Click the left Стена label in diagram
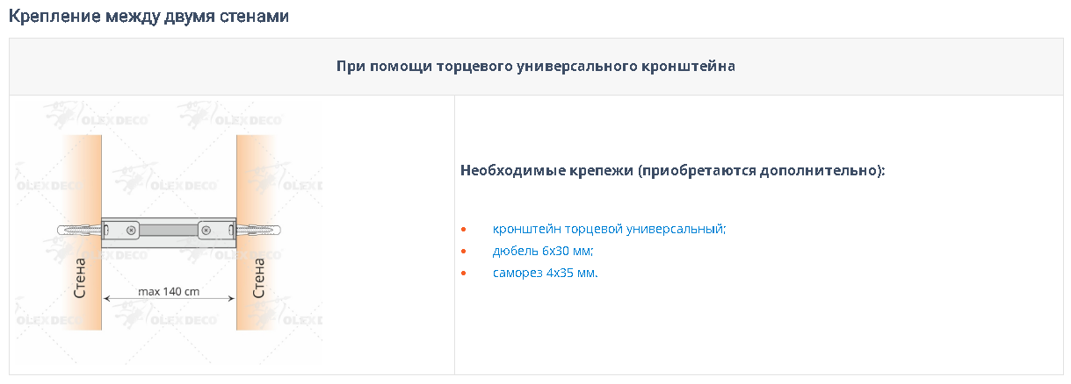Viewport: 1071px width, 384px height. tap(80, 278)
